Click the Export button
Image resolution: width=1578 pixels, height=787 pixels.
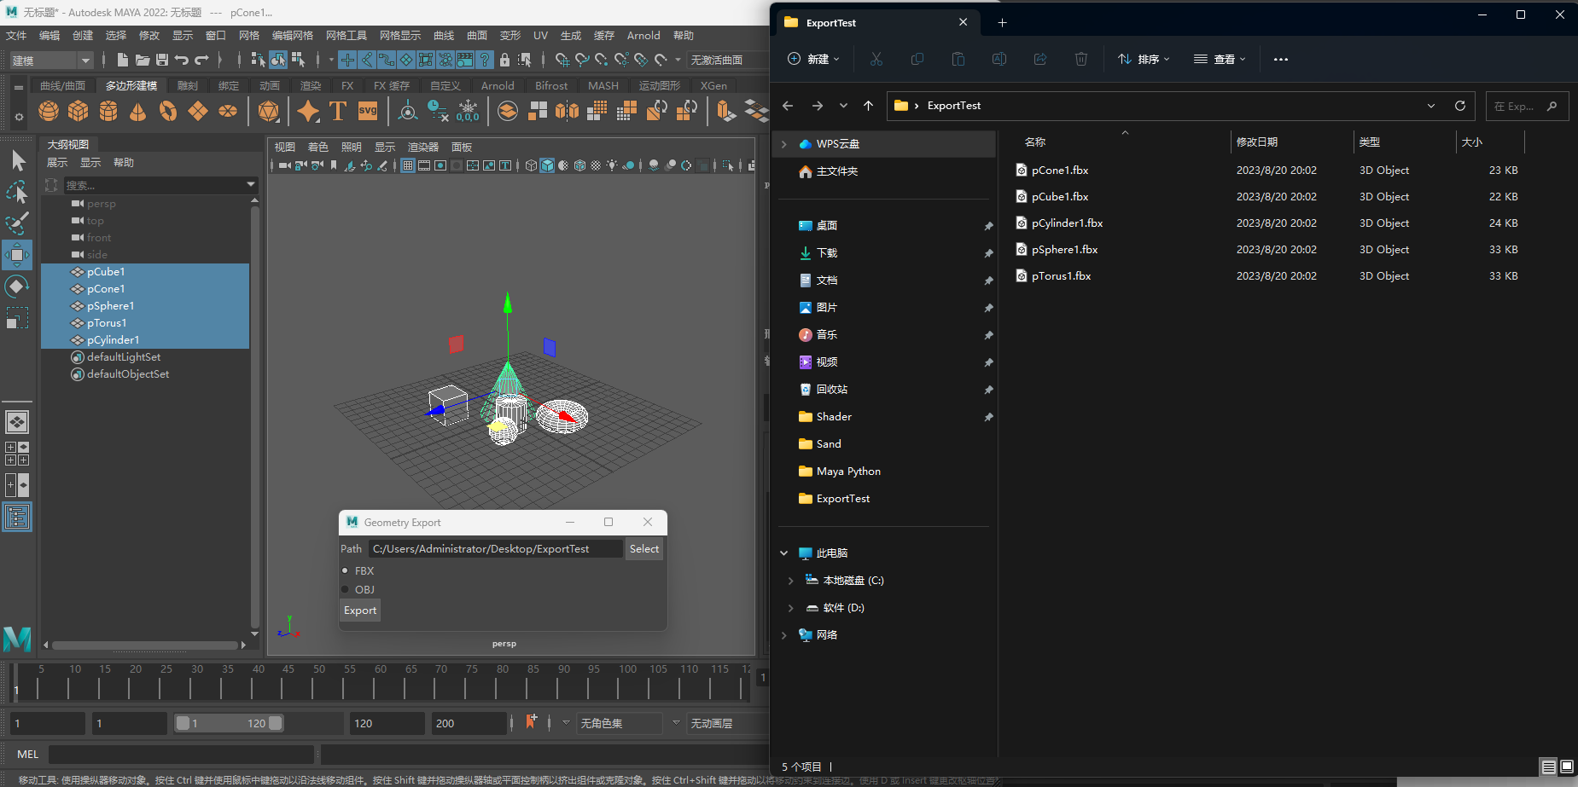pyautogui.click(x=359, y=610)
